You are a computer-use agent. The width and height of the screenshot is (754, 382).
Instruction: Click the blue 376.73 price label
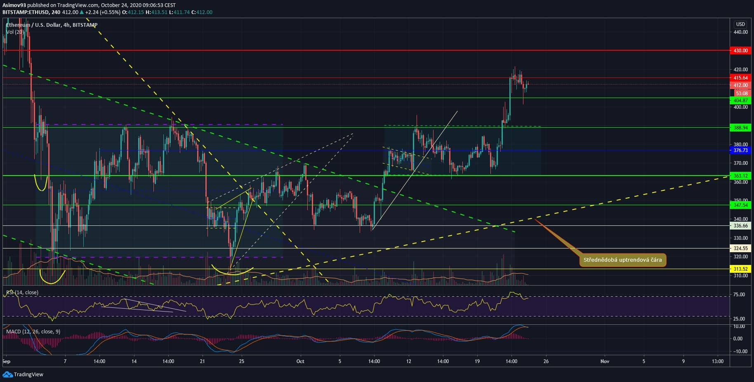pyautogui.click(x=740, y=150)
